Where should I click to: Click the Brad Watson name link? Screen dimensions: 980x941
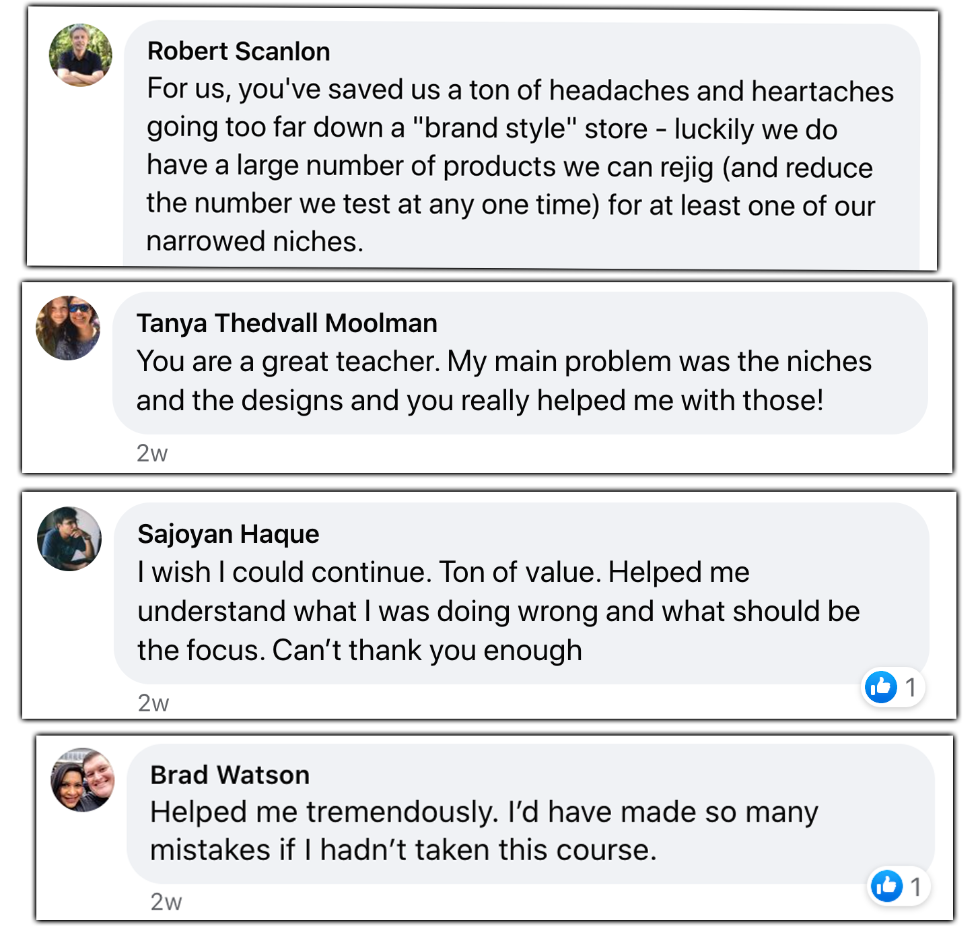click(230, 775)
